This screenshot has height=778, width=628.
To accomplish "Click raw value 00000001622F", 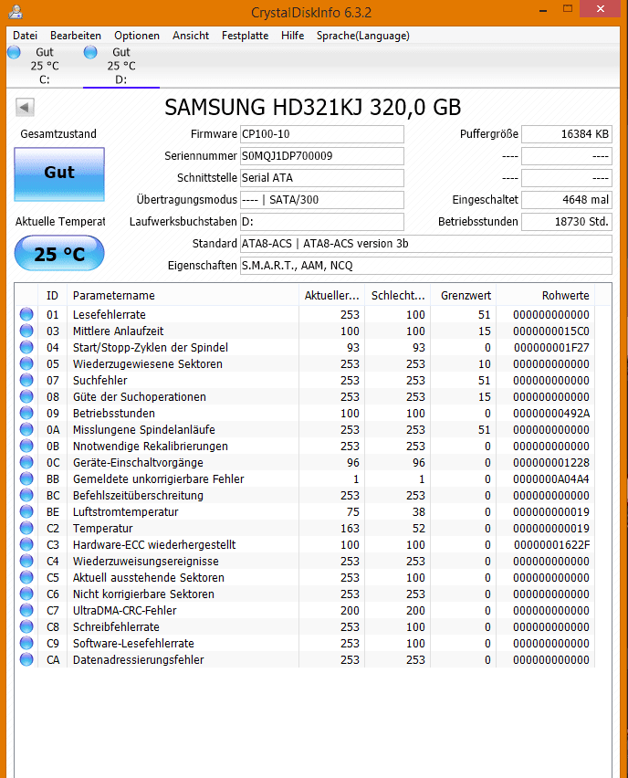I will pyautogui.click(x=551, y=545).
